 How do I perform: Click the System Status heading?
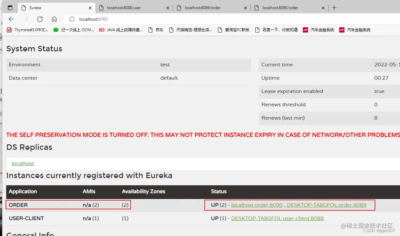[x=34, y=49]
